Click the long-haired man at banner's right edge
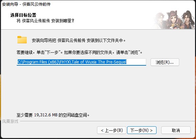The image size is (196, 139). 188,20
